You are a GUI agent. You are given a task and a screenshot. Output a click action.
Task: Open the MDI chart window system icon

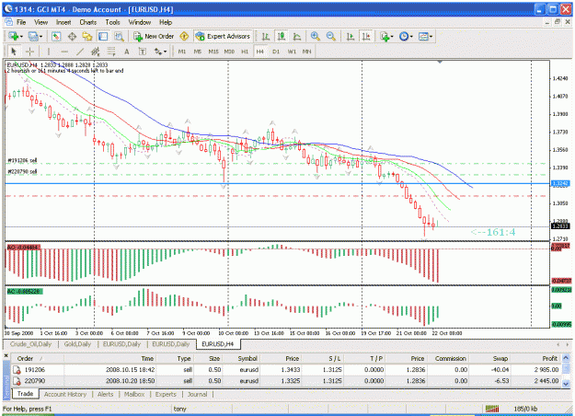[8, 22]
